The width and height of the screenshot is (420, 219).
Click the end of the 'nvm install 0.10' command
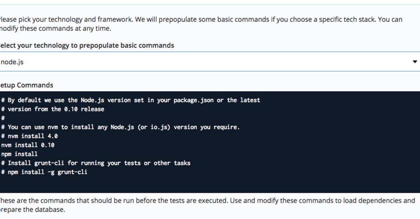pos(54,145)
